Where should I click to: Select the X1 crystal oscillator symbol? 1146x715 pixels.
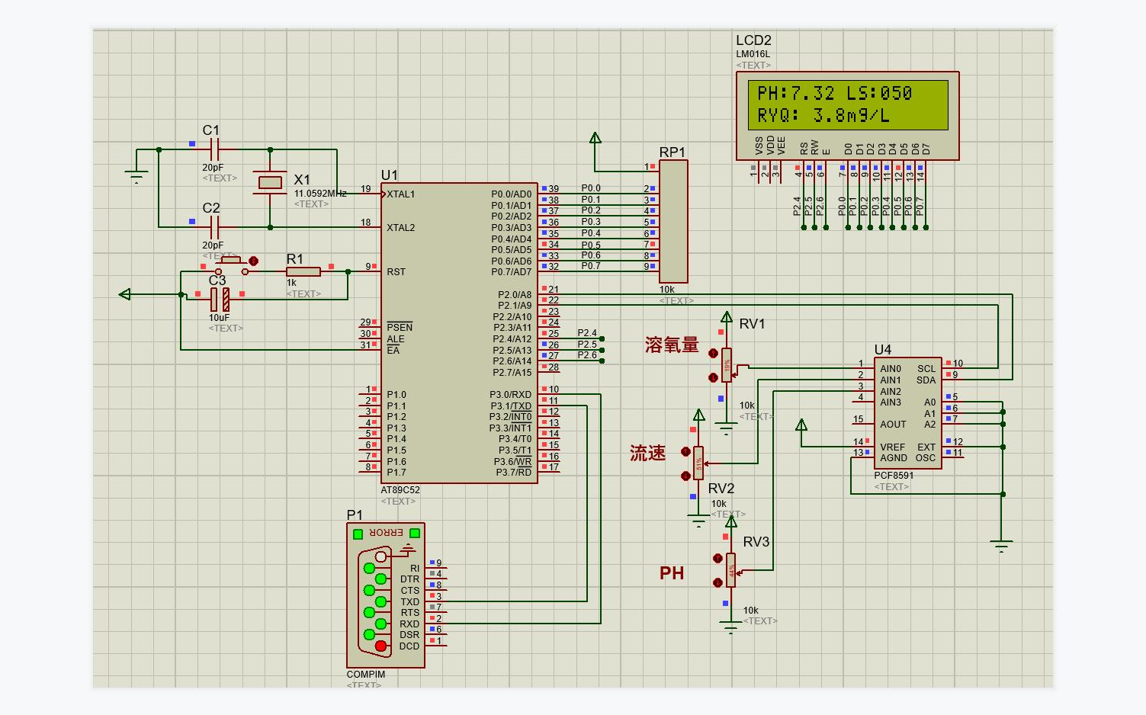pos(270,183)
